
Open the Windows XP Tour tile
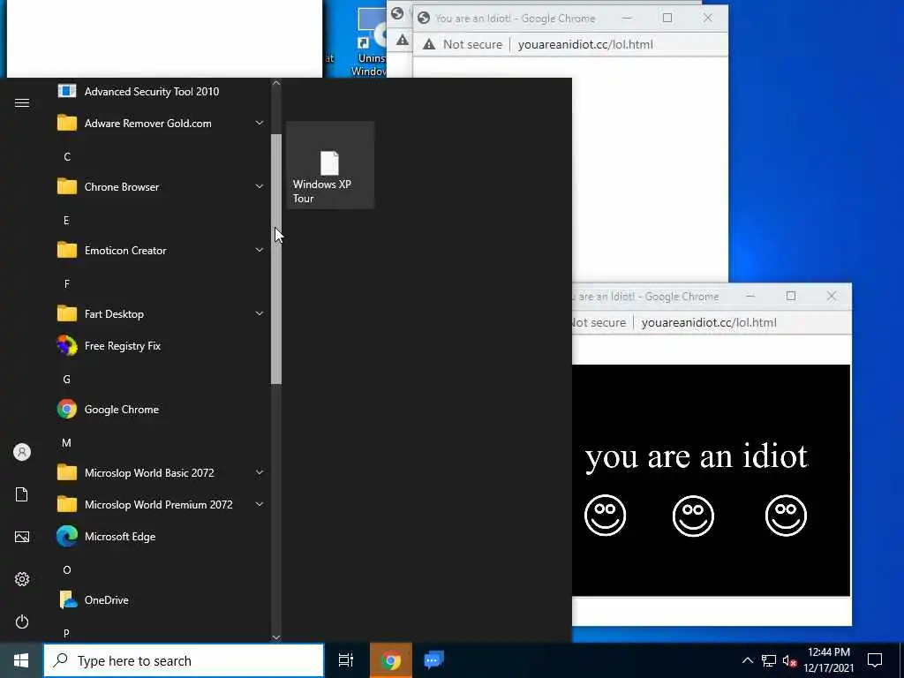tap(330, 165)
